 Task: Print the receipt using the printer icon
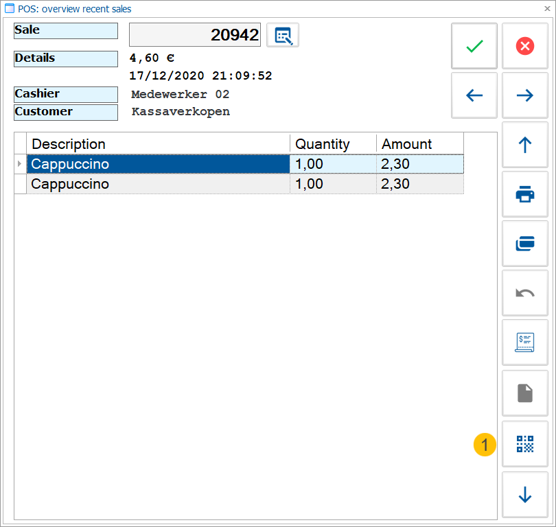pyautogui.click(x=524, y=194)
